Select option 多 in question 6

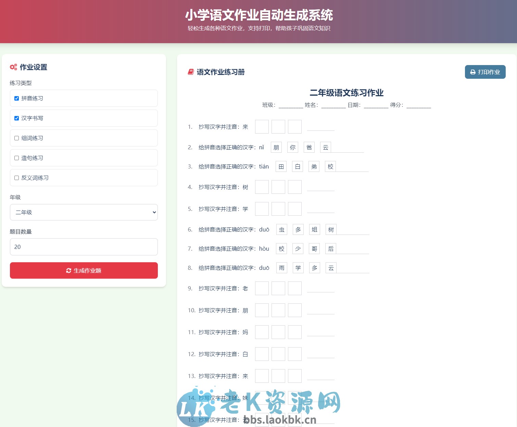point(298,229)
